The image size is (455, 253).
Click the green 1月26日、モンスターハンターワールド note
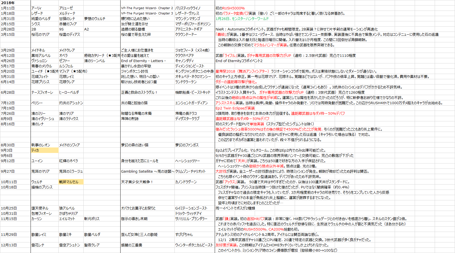[242, 19]
